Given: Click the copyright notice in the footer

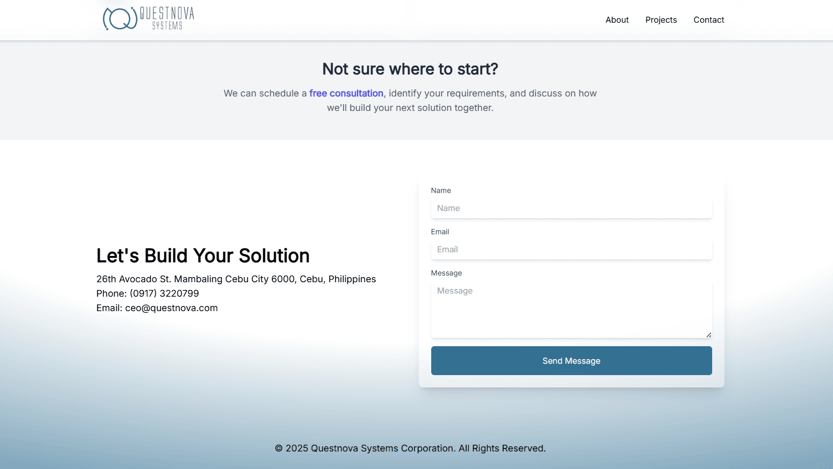Looking at the screenshot, I should click(410, 448).
